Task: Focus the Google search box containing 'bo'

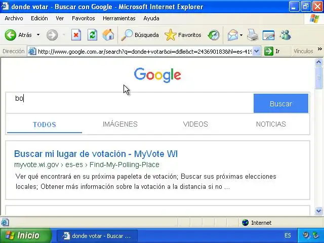Action: pos(130,103)
